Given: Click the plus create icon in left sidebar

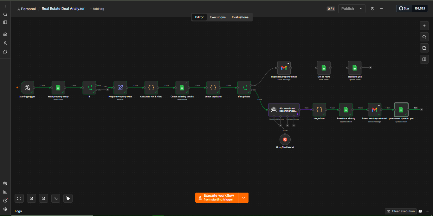Looking at the screenshot, I should 5,6.
